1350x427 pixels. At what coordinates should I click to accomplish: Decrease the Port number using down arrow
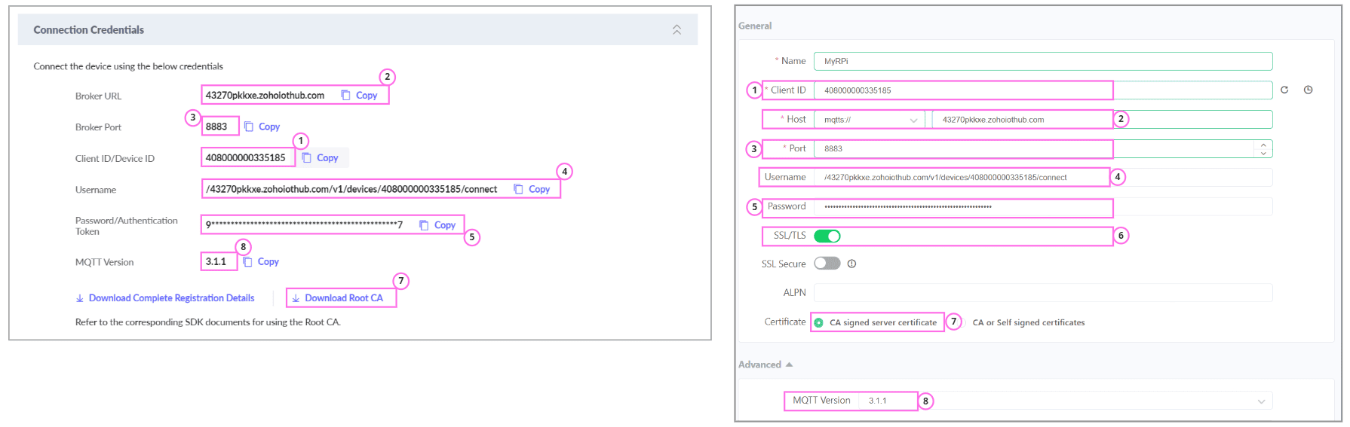coord(1264,153)
